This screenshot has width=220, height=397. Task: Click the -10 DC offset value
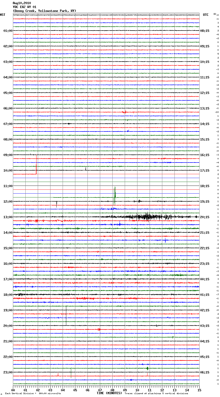point(217,112)
